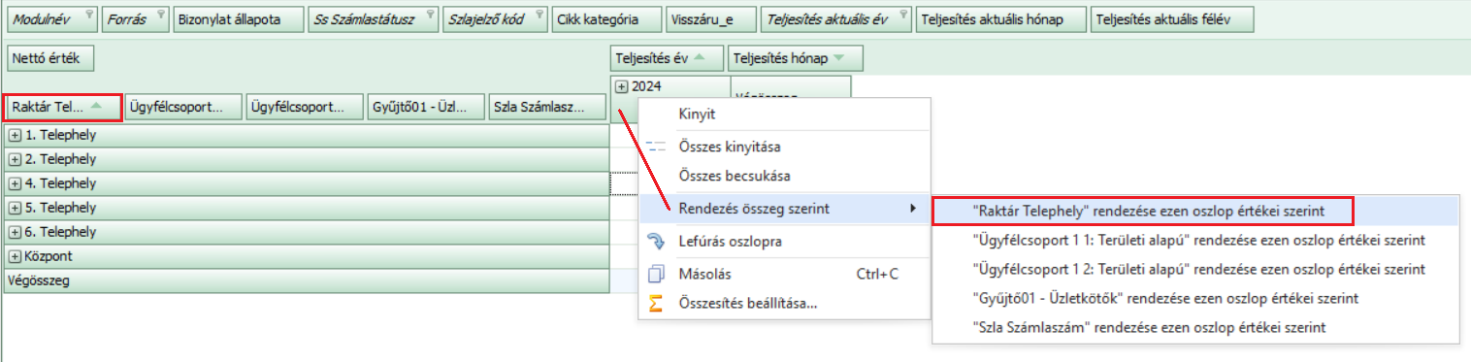The height and width of the screenshot is (362, 1471).
Task: Click the Nettó érték data field
Action: (x=50, y=58)
